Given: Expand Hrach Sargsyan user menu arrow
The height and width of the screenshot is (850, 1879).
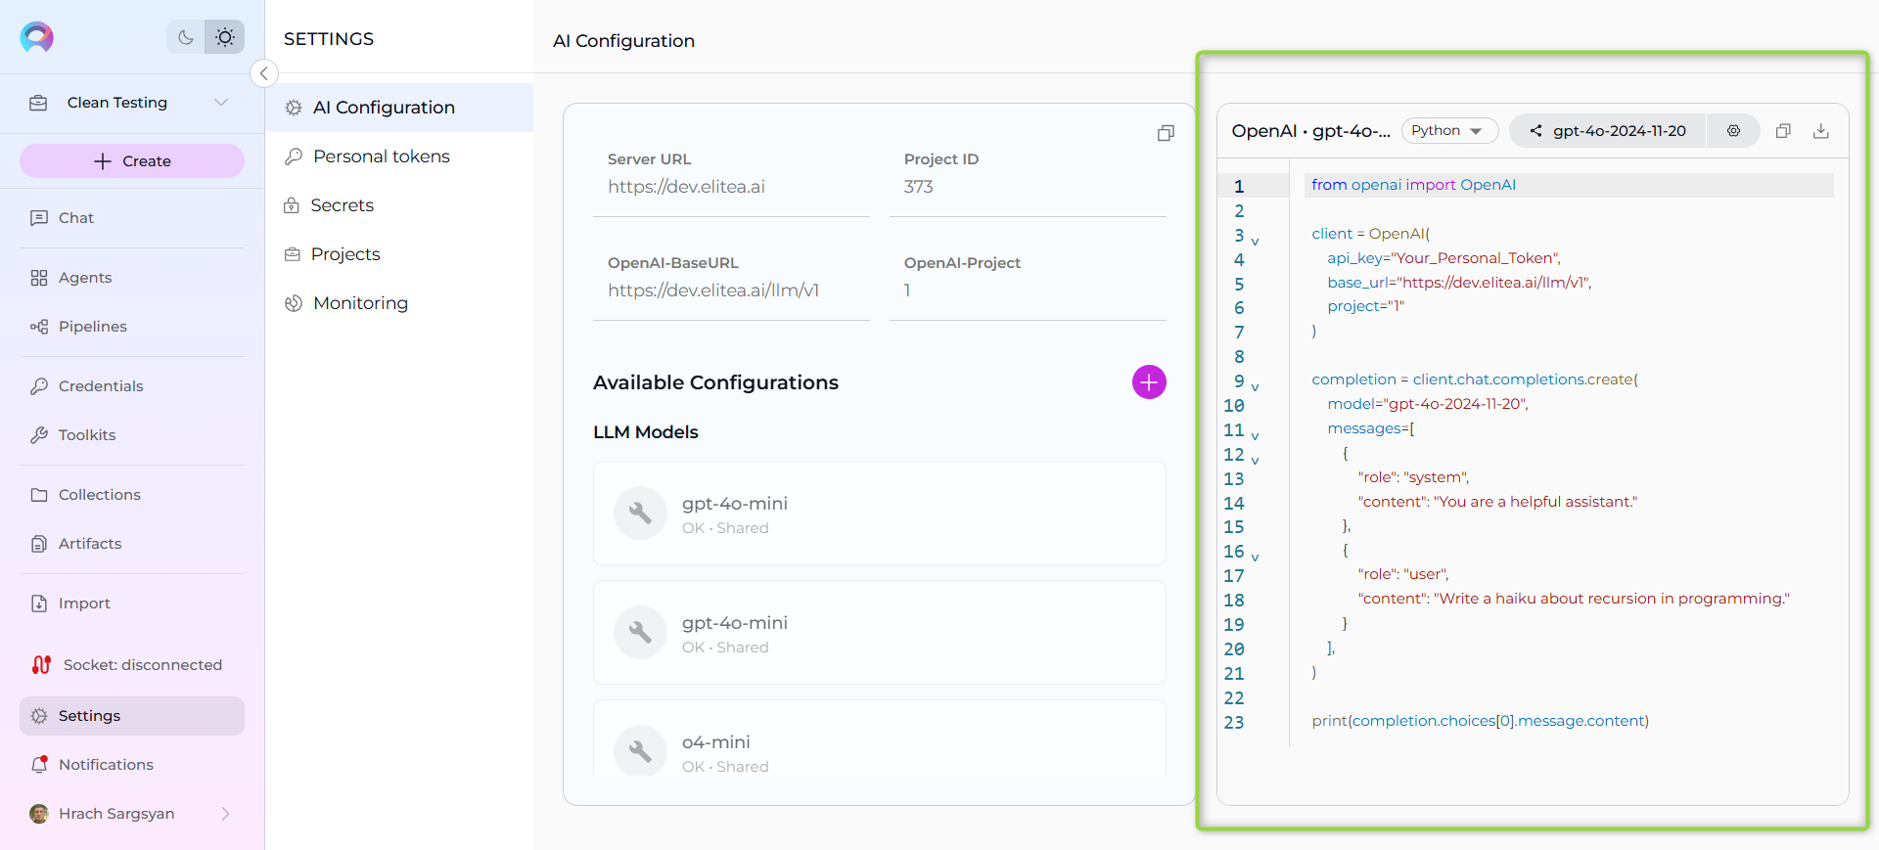Looking at the screenshot, I should [226, 814].
